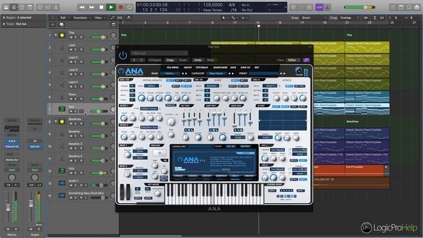This screenshot has height=238, width=423.
Task: Click Copy in the plug-in header
Action: coord(170,60)
